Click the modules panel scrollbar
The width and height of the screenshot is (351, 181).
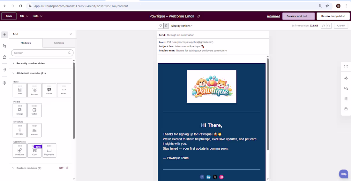[x=74, y=100]
